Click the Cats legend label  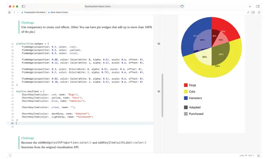coord(192,92)
